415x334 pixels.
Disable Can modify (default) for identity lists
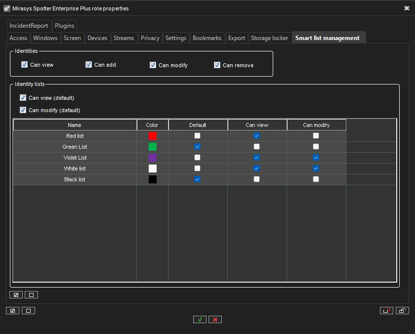[x=23, y=110]
